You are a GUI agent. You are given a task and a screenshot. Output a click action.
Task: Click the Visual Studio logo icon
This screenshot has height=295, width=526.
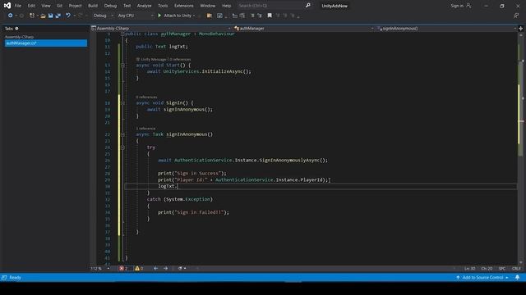pyautogui.click(x=7, y=6)
